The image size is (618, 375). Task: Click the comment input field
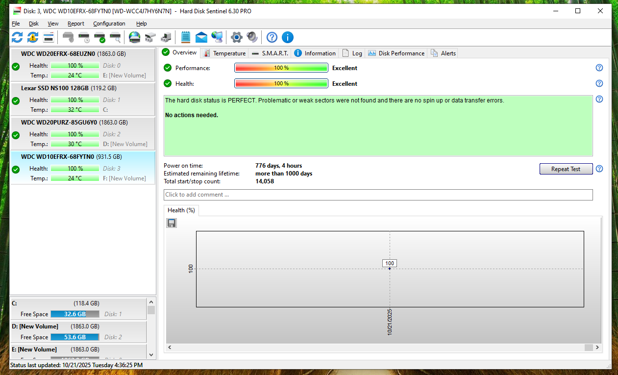(x=378, y=195)
